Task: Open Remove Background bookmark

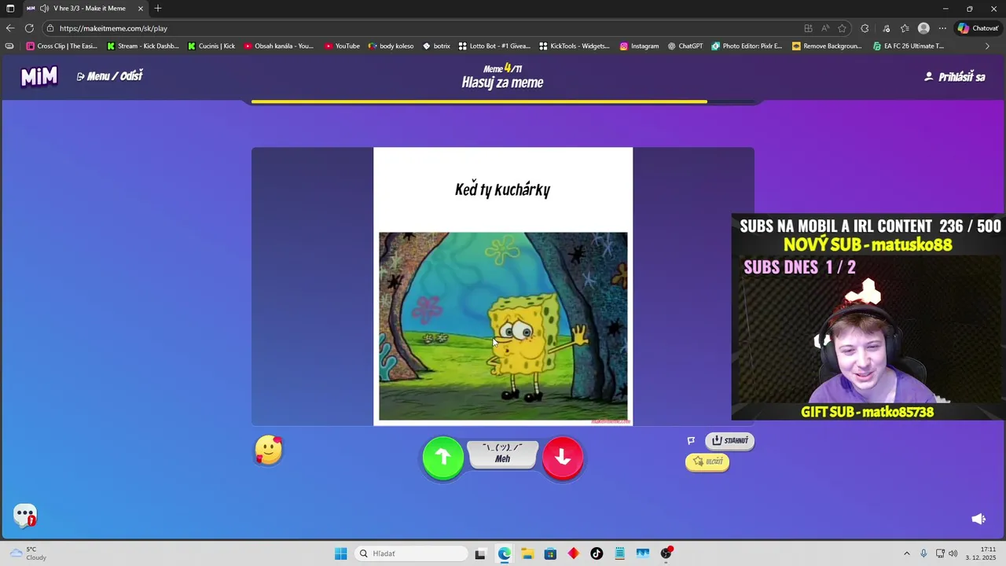Action: coord(828,46)
